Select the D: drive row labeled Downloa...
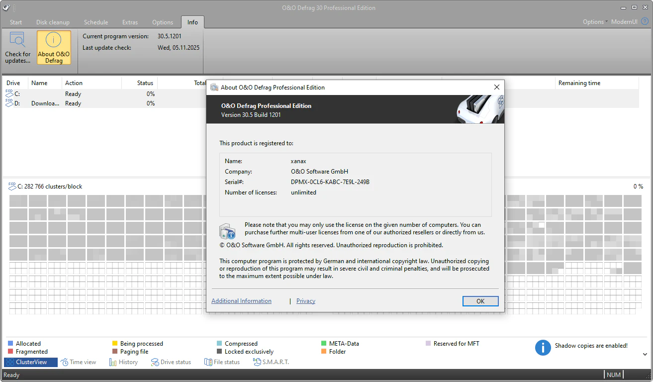 (x=104, y=103)
